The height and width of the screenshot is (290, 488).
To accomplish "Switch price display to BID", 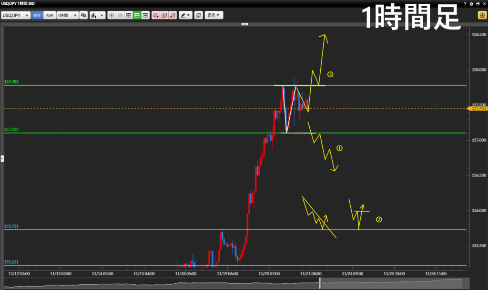I will point(37,15).
